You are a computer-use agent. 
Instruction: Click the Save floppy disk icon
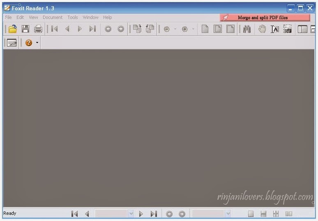(25, 29)
